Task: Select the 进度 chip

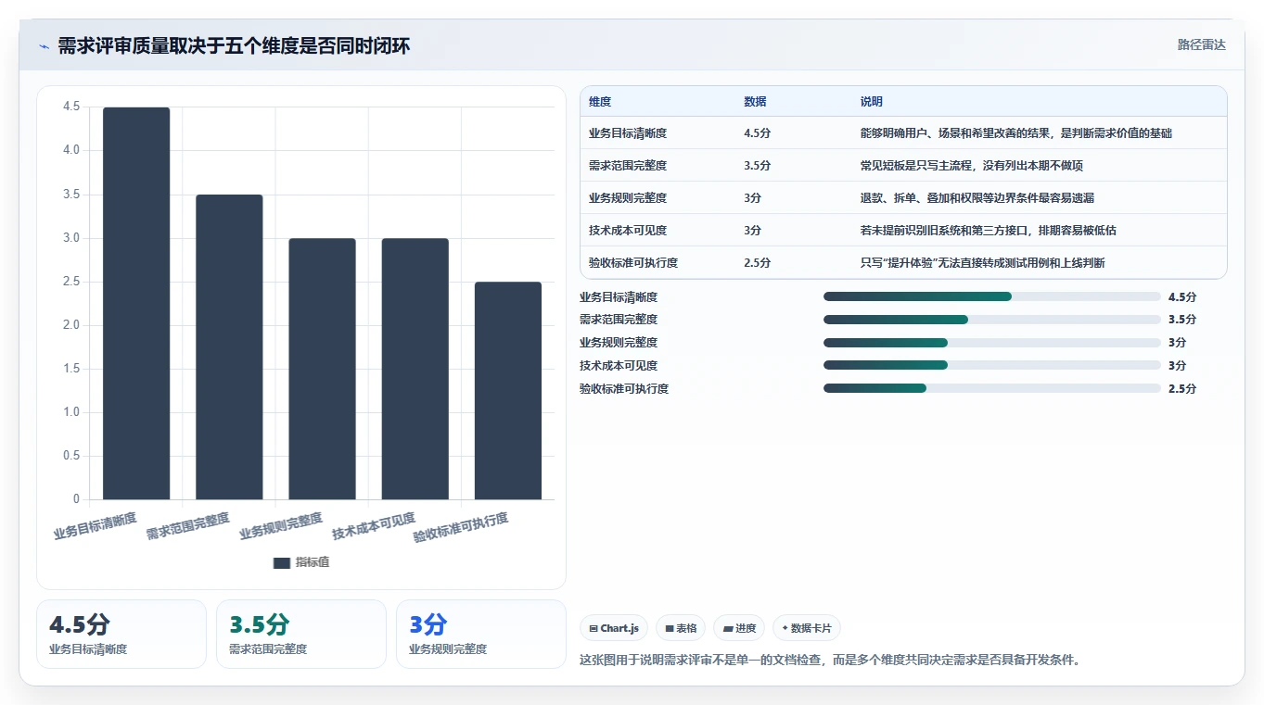Action: coord(739,628)
